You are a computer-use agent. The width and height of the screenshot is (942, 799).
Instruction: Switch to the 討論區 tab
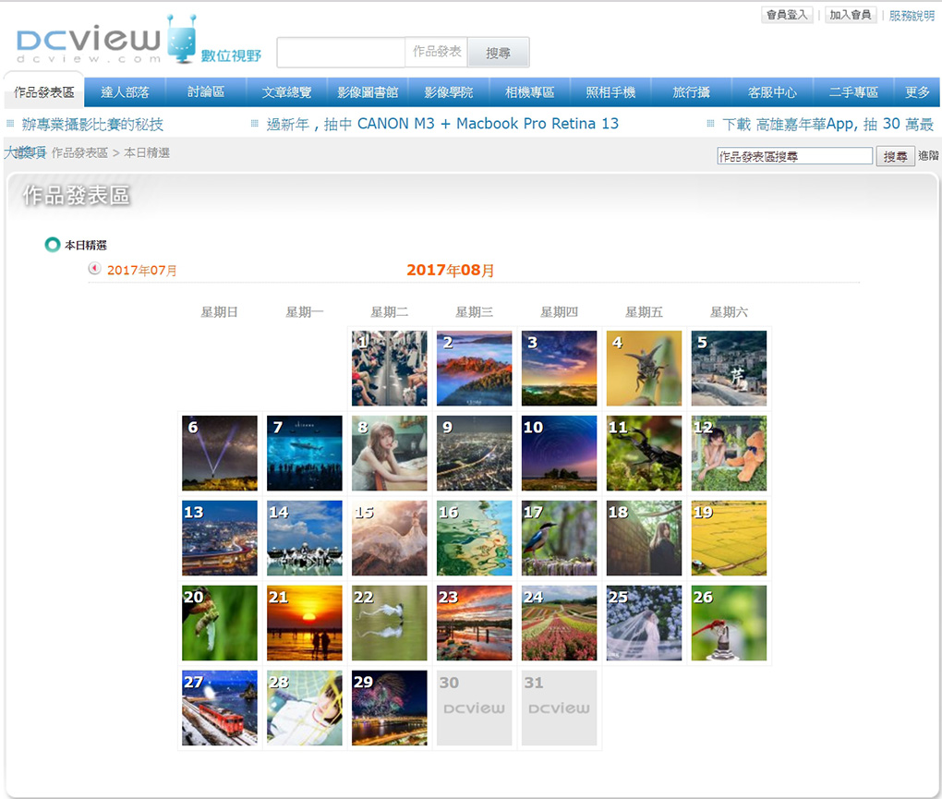(x=206, y=92)
